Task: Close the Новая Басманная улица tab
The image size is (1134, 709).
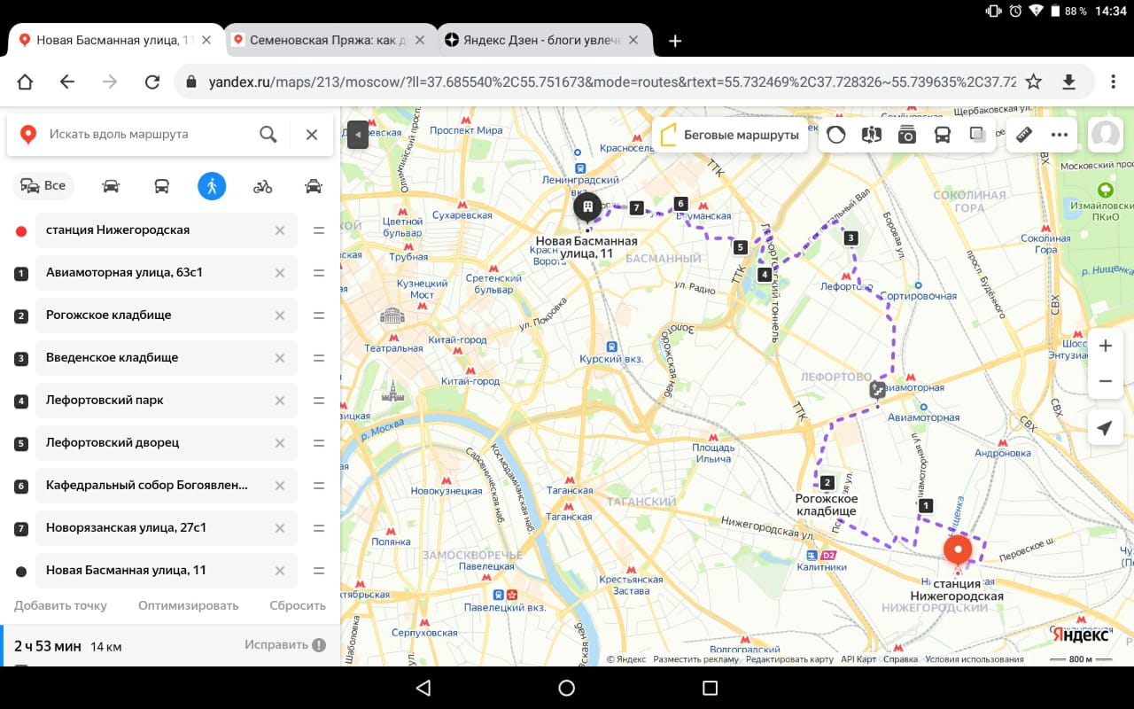Action: tap(206, 40)
